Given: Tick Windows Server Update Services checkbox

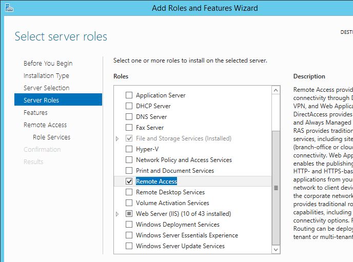Looking at the screenshot, I should (x=129, y=246).
